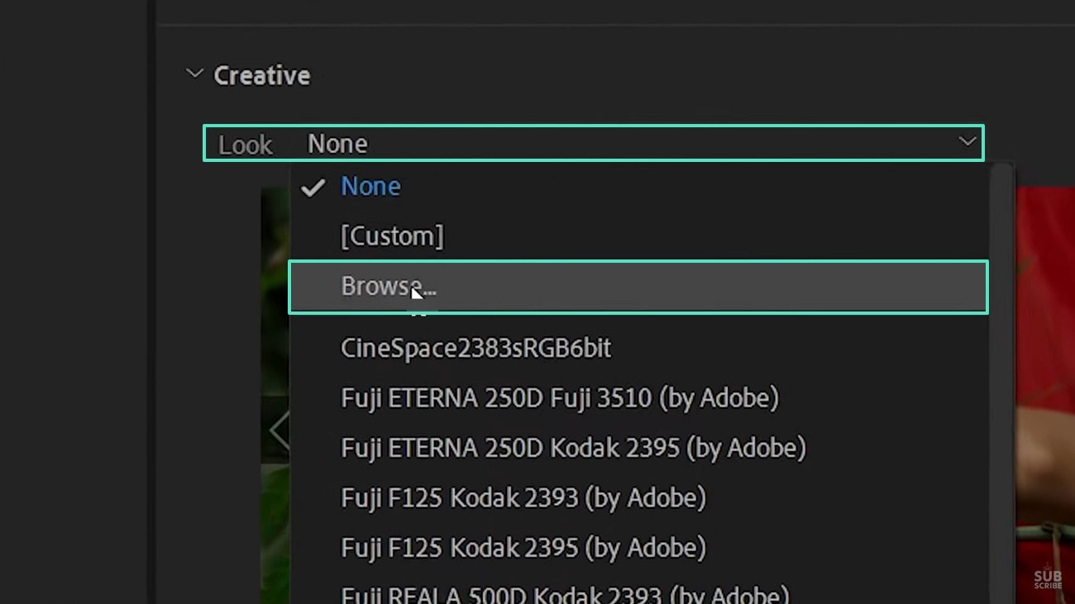Click the previous look arrow on preview
The image size is (1075, 604).
[279, 430]
